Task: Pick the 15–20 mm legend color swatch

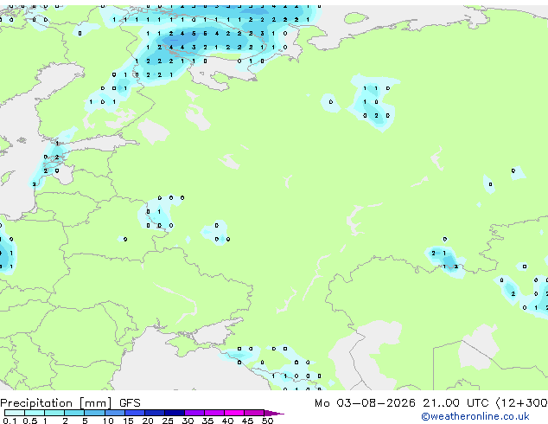Action: [x=135, y=413]
